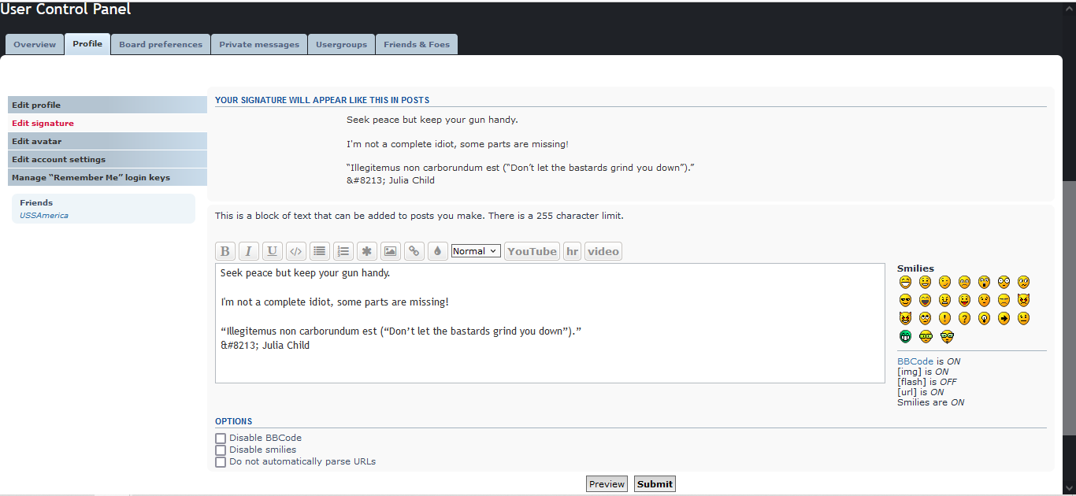Insert code tags with the </> icon
This screenshot has height=496, width=1076.
(296, 251)
